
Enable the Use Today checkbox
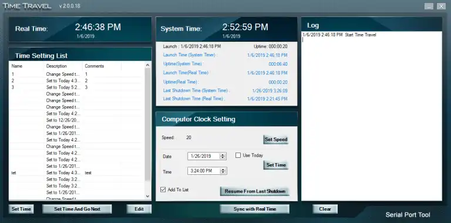pos(238,156)
